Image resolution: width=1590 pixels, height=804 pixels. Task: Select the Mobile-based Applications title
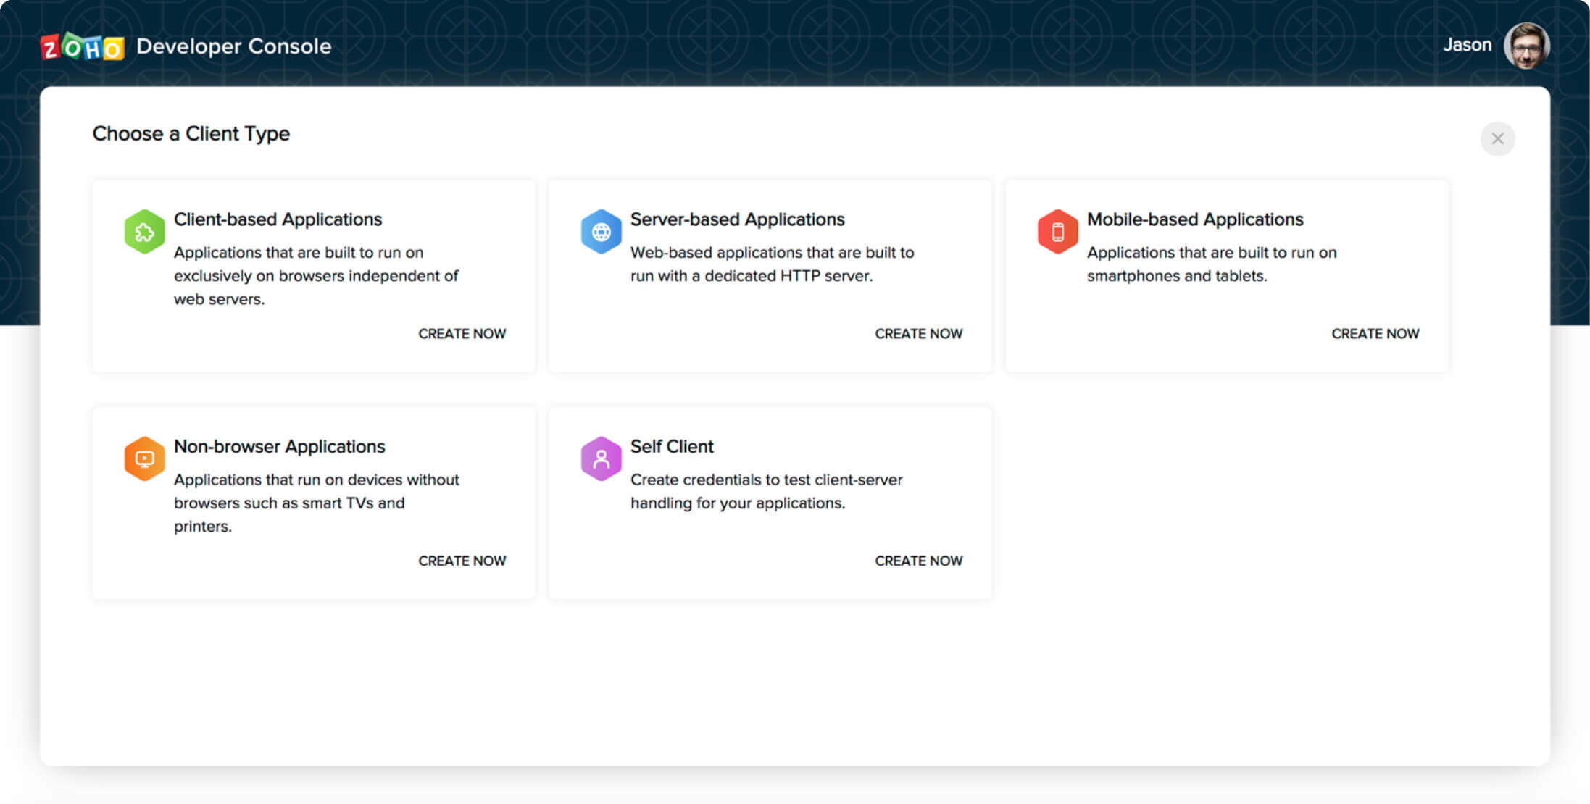coord(1195,219)
